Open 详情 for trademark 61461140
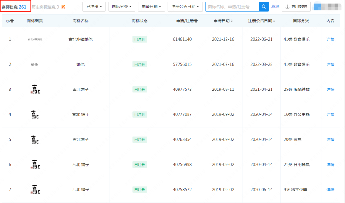Image resolution: width=345 pixels, height=203 pixels. [330, 39]
